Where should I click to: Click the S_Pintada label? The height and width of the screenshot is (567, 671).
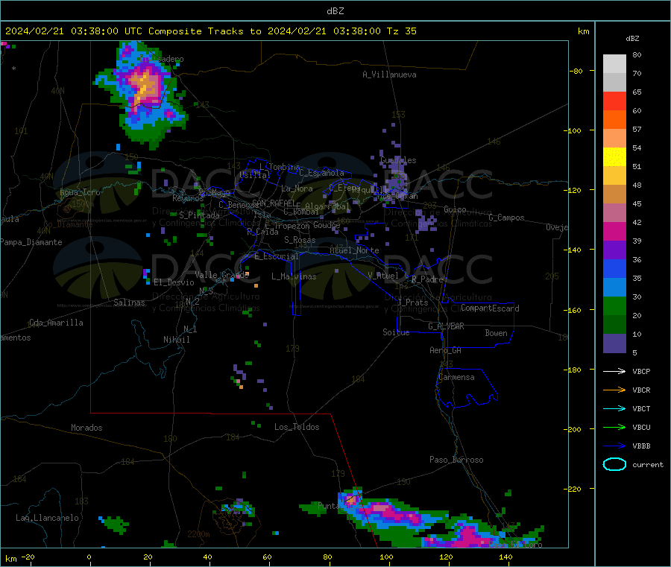[x=199, y=215]
